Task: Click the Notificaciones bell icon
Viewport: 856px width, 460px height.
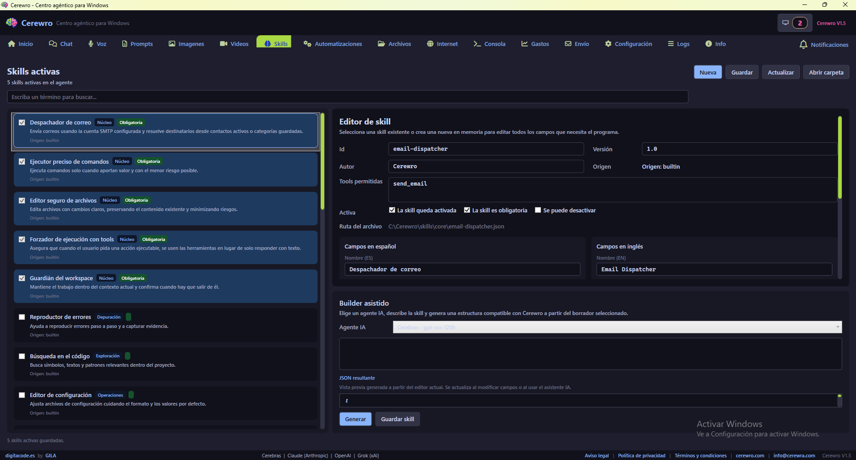Action: click(803, 45)
